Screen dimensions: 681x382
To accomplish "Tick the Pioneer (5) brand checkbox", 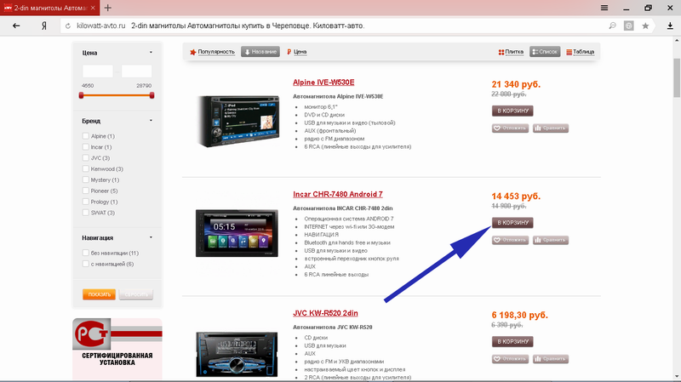I will (x=86, y=191).
